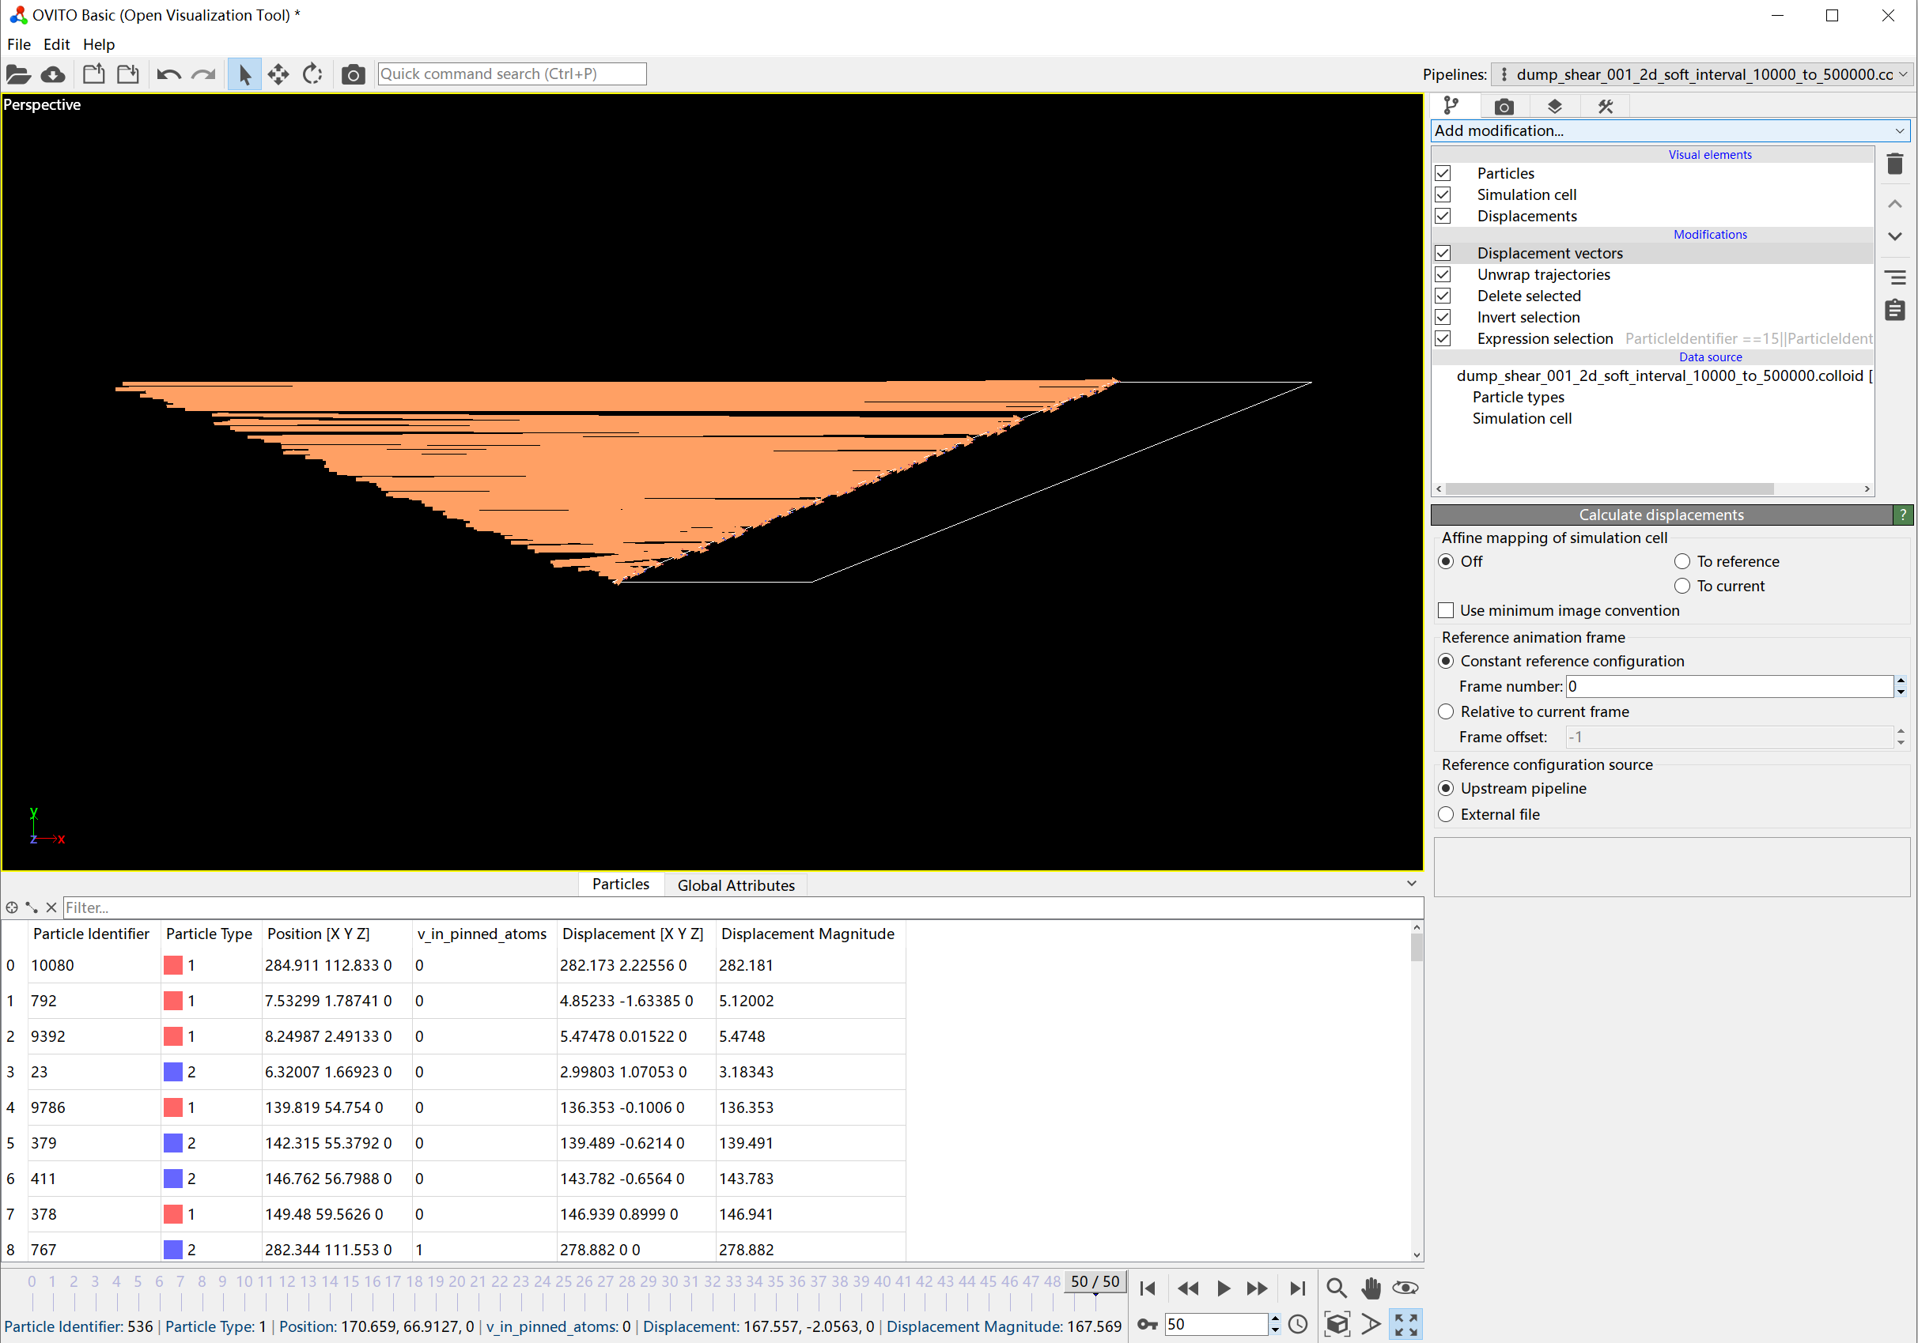Open the Overlays layers tab icon
Image resolution: width=1918 pixels, height=1343 pixels.
pos(1554,107)
